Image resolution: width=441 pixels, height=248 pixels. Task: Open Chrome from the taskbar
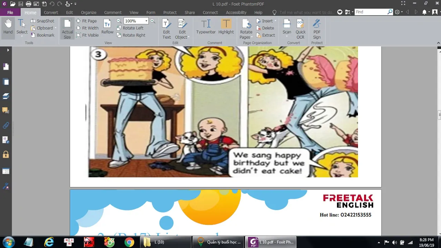[x=129, y=242]
